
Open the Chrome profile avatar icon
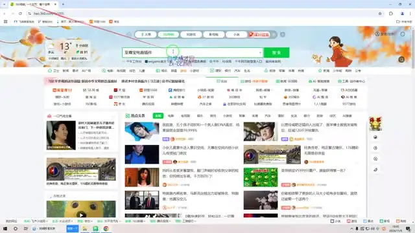(x=402, y=14)
